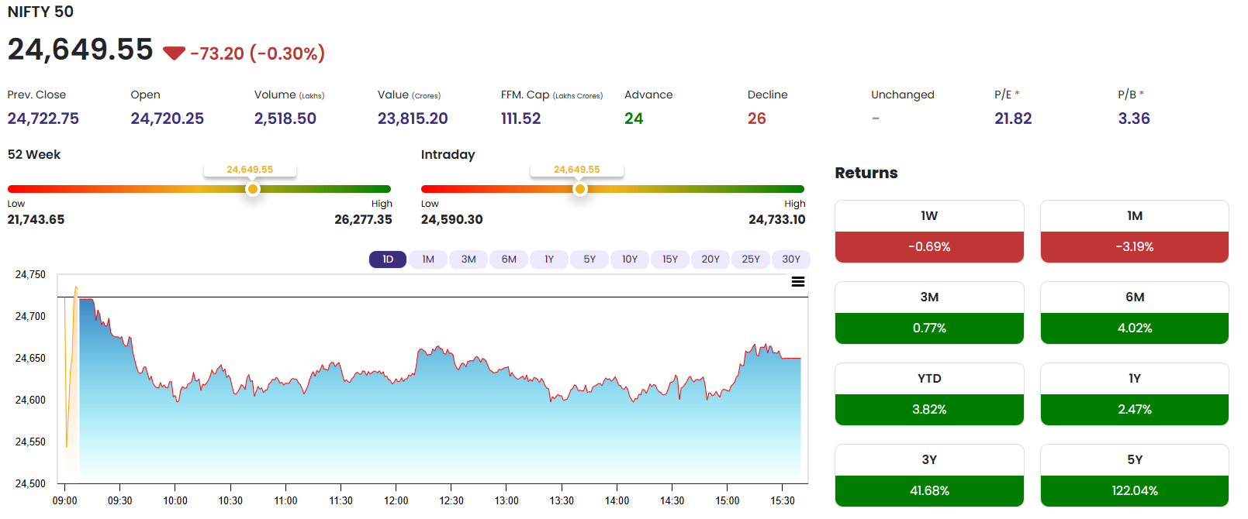Click the 52 Week high 26,277.35
The width and height of the screenshot is (1248, 519).
[x=364, y=219]
